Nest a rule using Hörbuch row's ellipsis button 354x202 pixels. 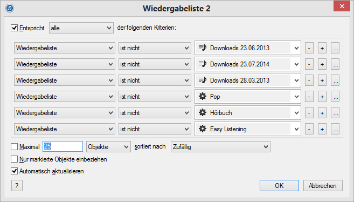(x=335, y=113)
